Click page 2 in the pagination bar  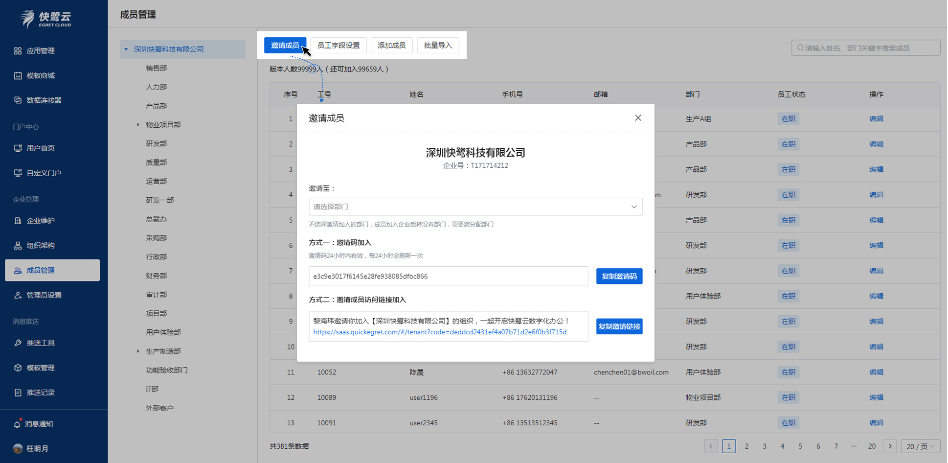pos(746,446)
